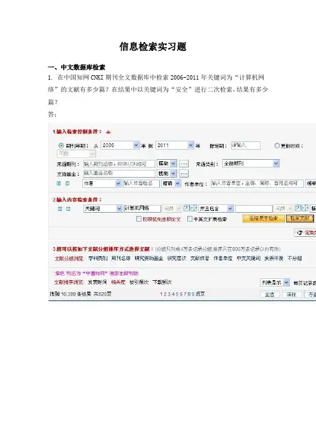Collapse the search control conditions section
The width and height of the screenshot is (316, 447).
coord(108,132)
